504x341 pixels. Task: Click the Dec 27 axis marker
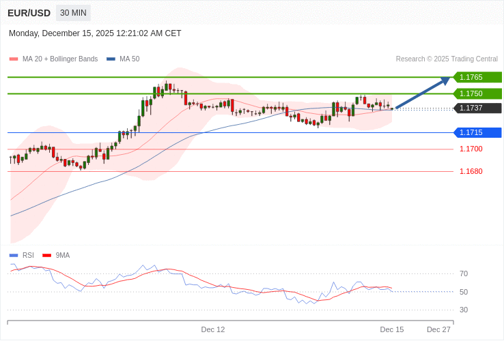(438, 329)
